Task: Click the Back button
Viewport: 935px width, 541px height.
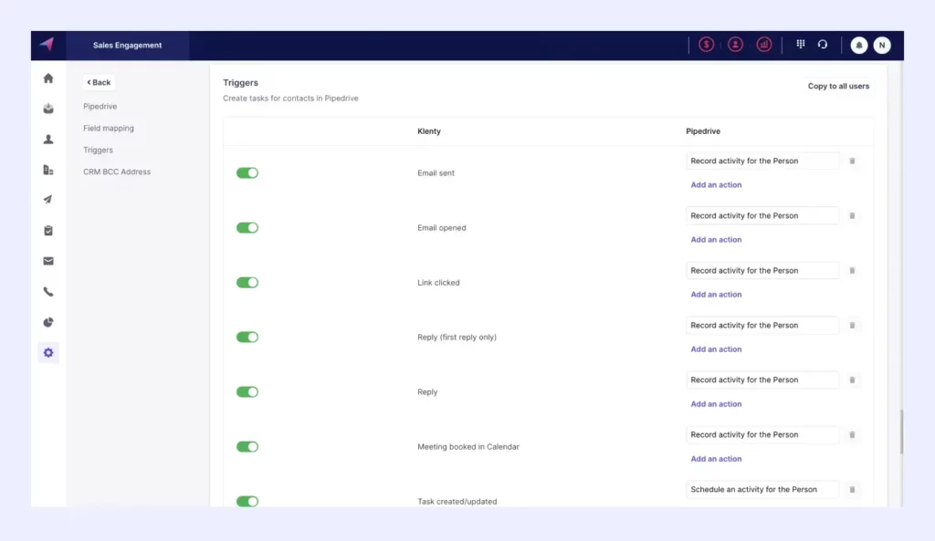Action: [x=99, y=82]
